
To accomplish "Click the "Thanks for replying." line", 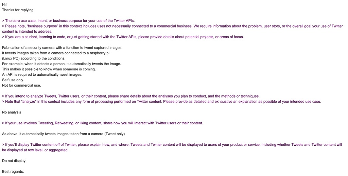I will pos(18,10).
